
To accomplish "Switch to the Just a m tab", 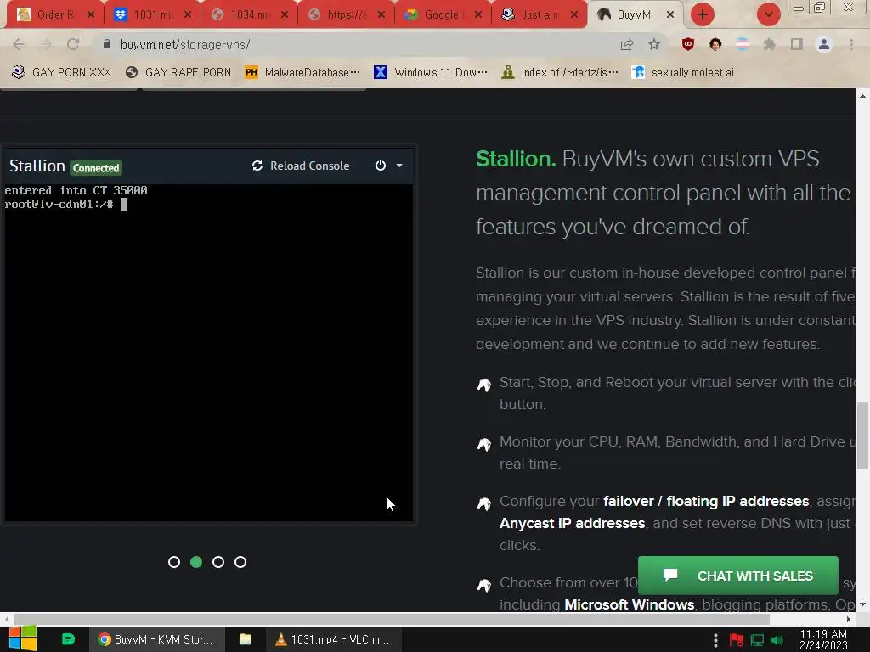I will (533, 15).
